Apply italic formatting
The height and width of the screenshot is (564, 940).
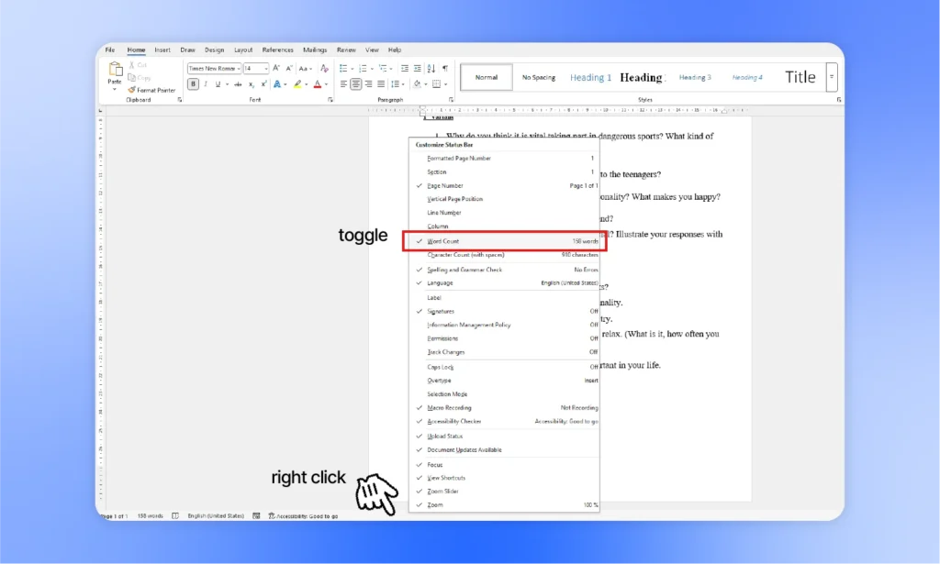click(206, 84)
